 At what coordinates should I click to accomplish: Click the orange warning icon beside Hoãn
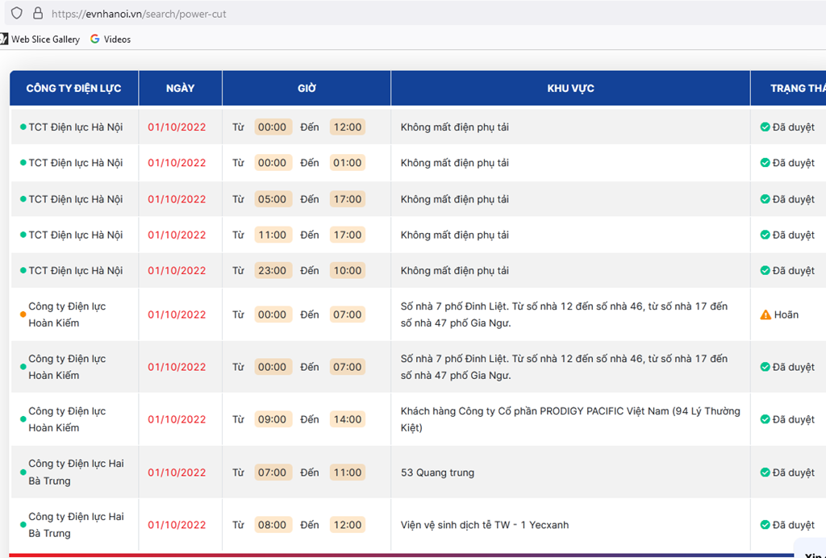766,314
